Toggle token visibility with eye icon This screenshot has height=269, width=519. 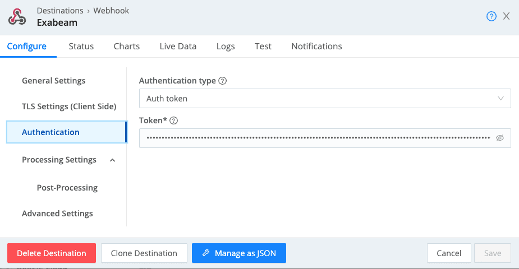tap(500, 138)
